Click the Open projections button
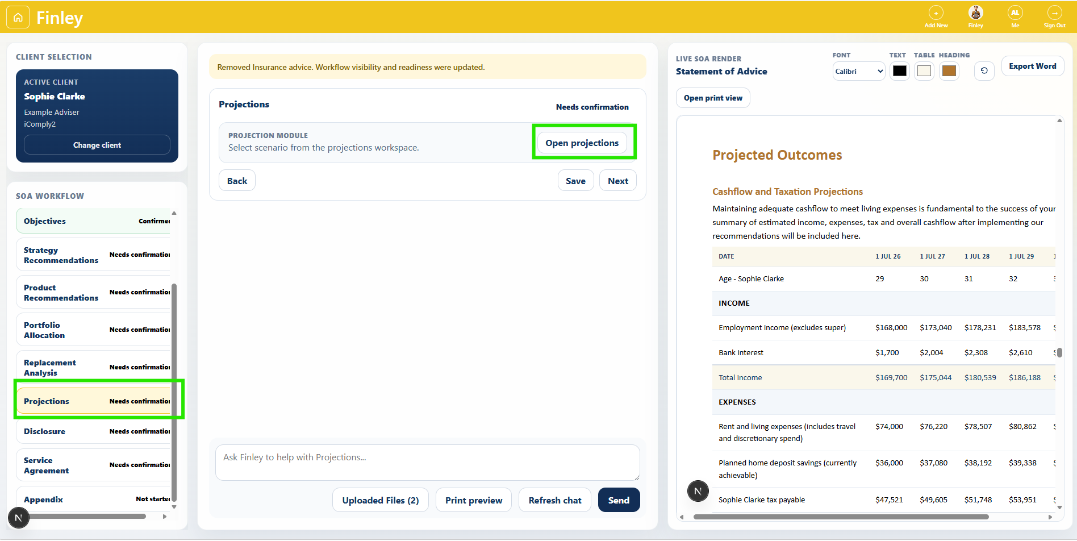Viewport: 1077px width, 541px height. pos(582,143)
